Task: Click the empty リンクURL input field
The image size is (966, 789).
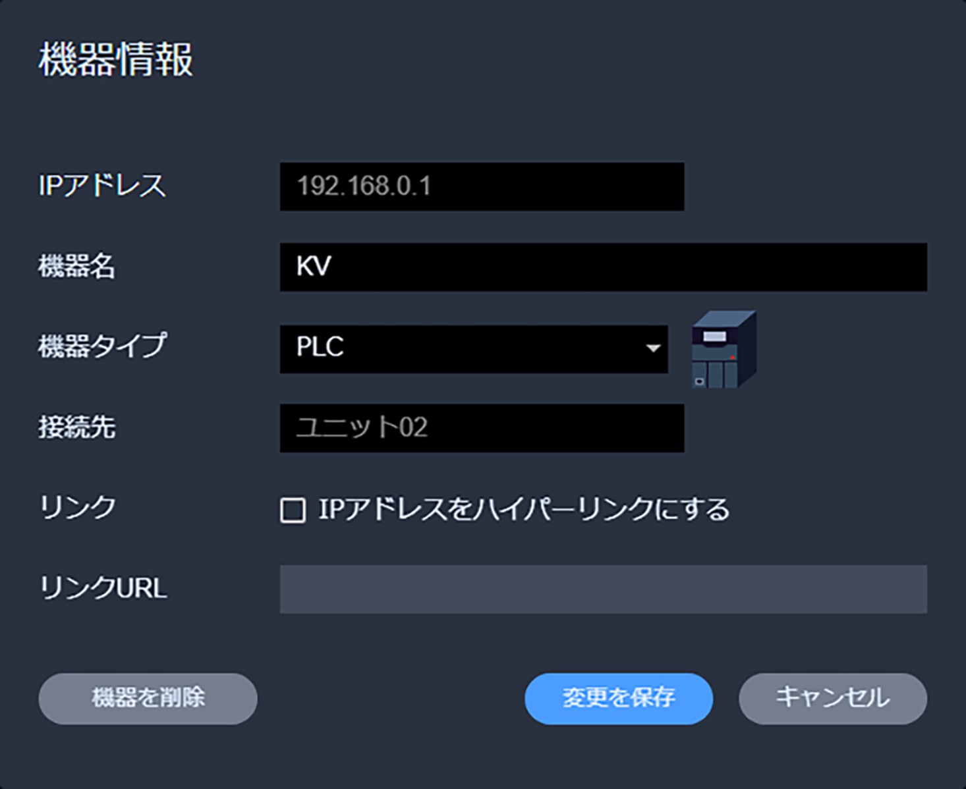Action: point(602,590)
